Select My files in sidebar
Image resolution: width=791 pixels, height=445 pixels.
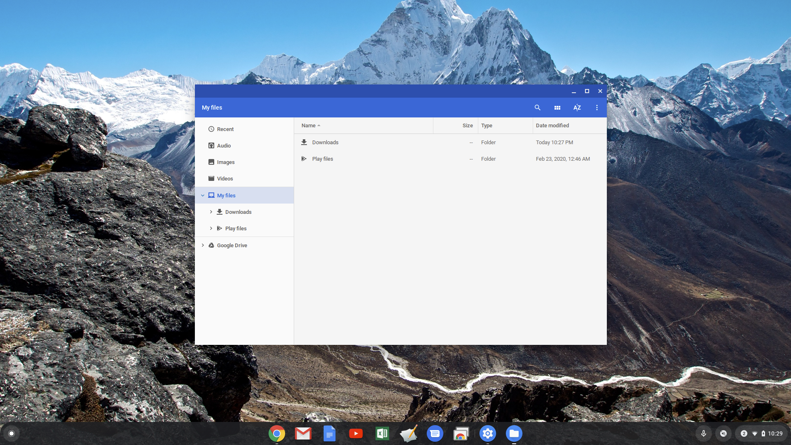[225, 194]
